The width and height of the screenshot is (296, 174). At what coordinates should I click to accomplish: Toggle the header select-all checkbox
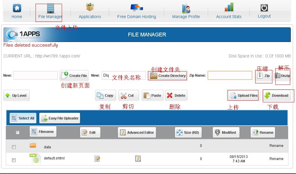pos(17,132)
